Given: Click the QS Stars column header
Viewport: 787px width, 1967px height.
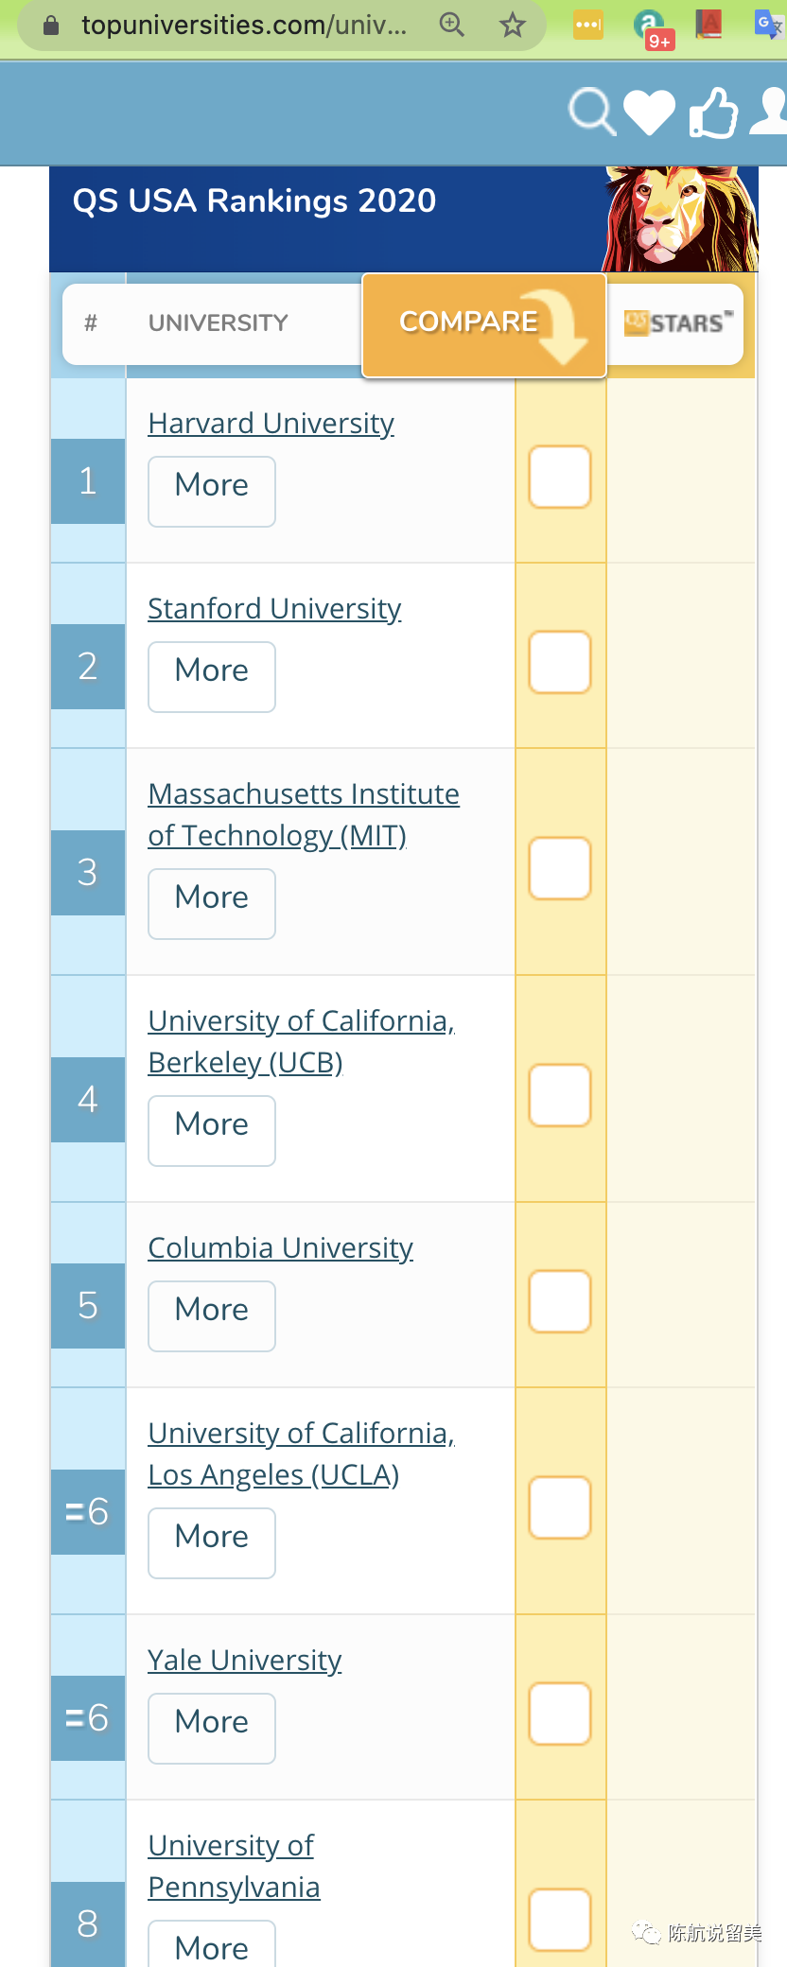Looking at the screenshot, I should pyautogui.click(x=677, y=323).
